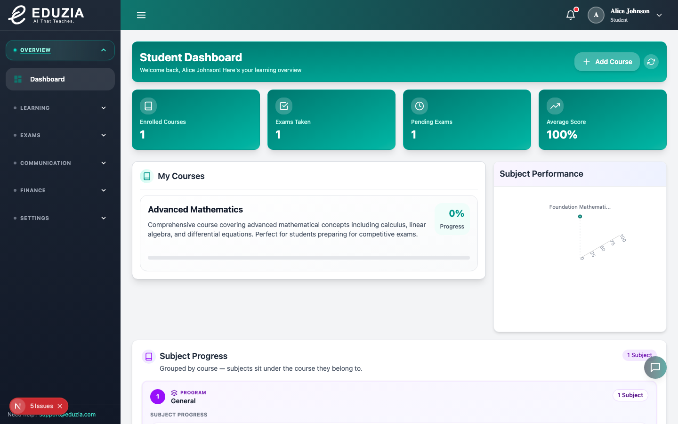
Task: Click the Eduzia logo icon
Action: [x=17, y=15]
